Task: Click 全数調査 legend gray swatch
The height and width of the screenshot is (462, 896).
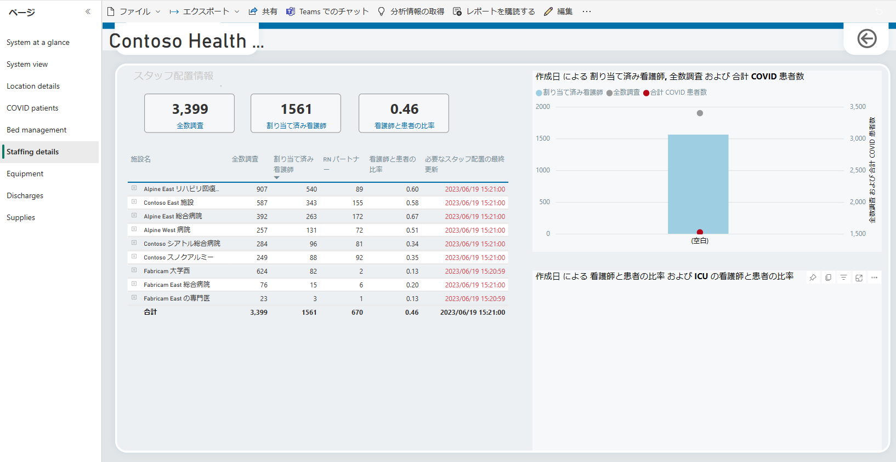Action: coord(609,93)
